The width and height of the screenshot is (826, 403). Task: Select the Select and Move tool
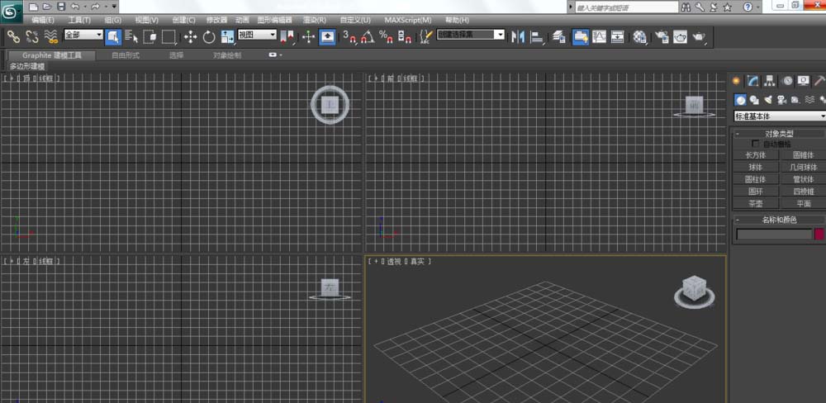pyautogui.click(x=190, y=36)
